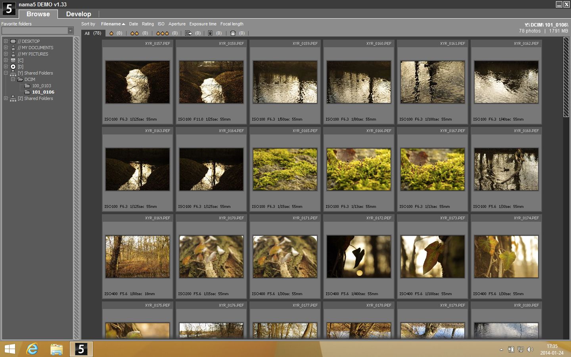The width and height of the screenshot is (571, 357).
Task: Click the [D] disc drive icon
Action: (x=13, y=67)
